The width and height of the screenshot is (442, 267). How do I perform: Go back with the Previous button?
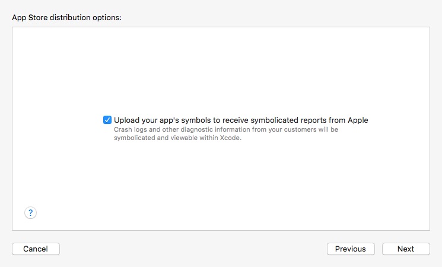(x=351, y=249)
